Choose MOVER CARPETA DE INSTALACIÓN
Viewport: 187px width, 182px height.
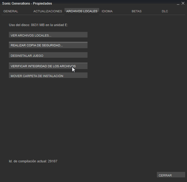[x=48, y=75]
